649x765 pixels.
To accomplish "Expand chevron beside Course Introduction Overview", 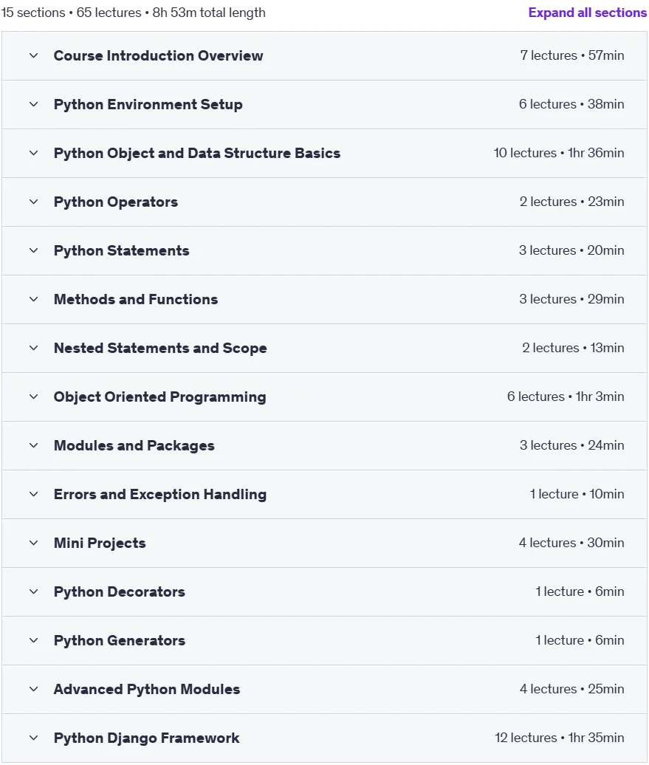I will click(34, 55).
